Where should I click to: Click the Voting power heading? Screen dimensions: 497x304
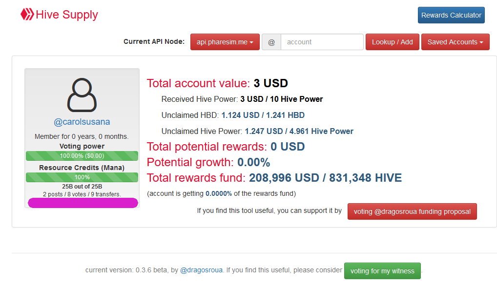point(82,146)
